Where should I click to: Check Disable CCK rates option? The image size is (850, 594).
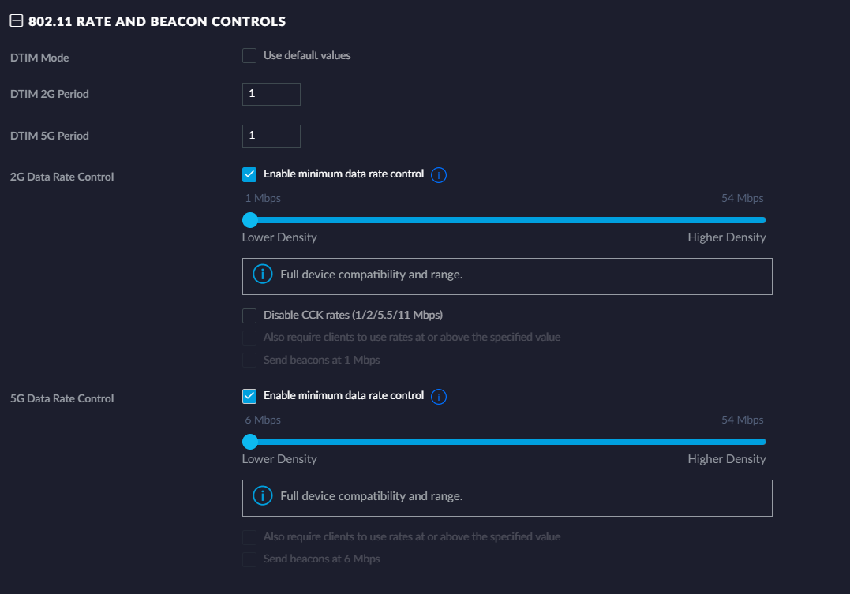(x=249, y=316)
